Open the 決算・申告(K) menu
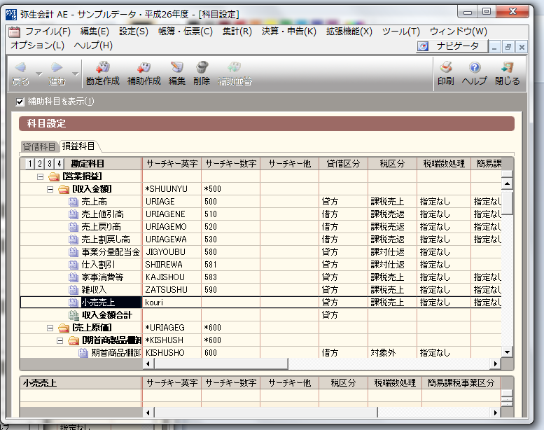The width and height of the screenshot is (544, 430). (x=288, y=32)
